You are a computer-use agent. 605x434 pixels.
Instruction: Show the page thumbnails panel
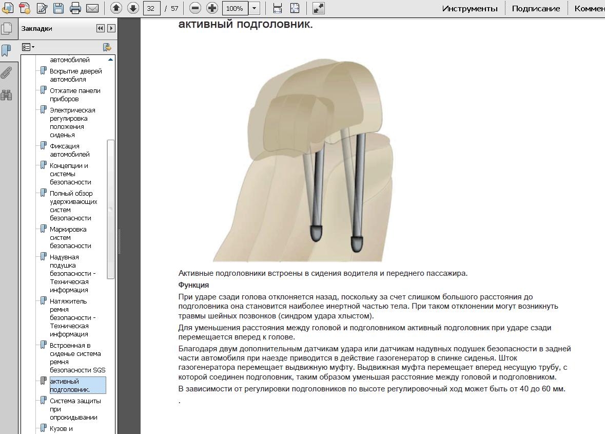[6, 28]
